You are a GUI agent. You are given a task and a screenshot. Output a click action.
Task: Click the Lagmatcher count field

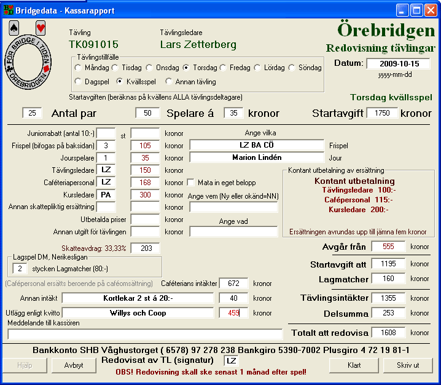click(20, 268)
